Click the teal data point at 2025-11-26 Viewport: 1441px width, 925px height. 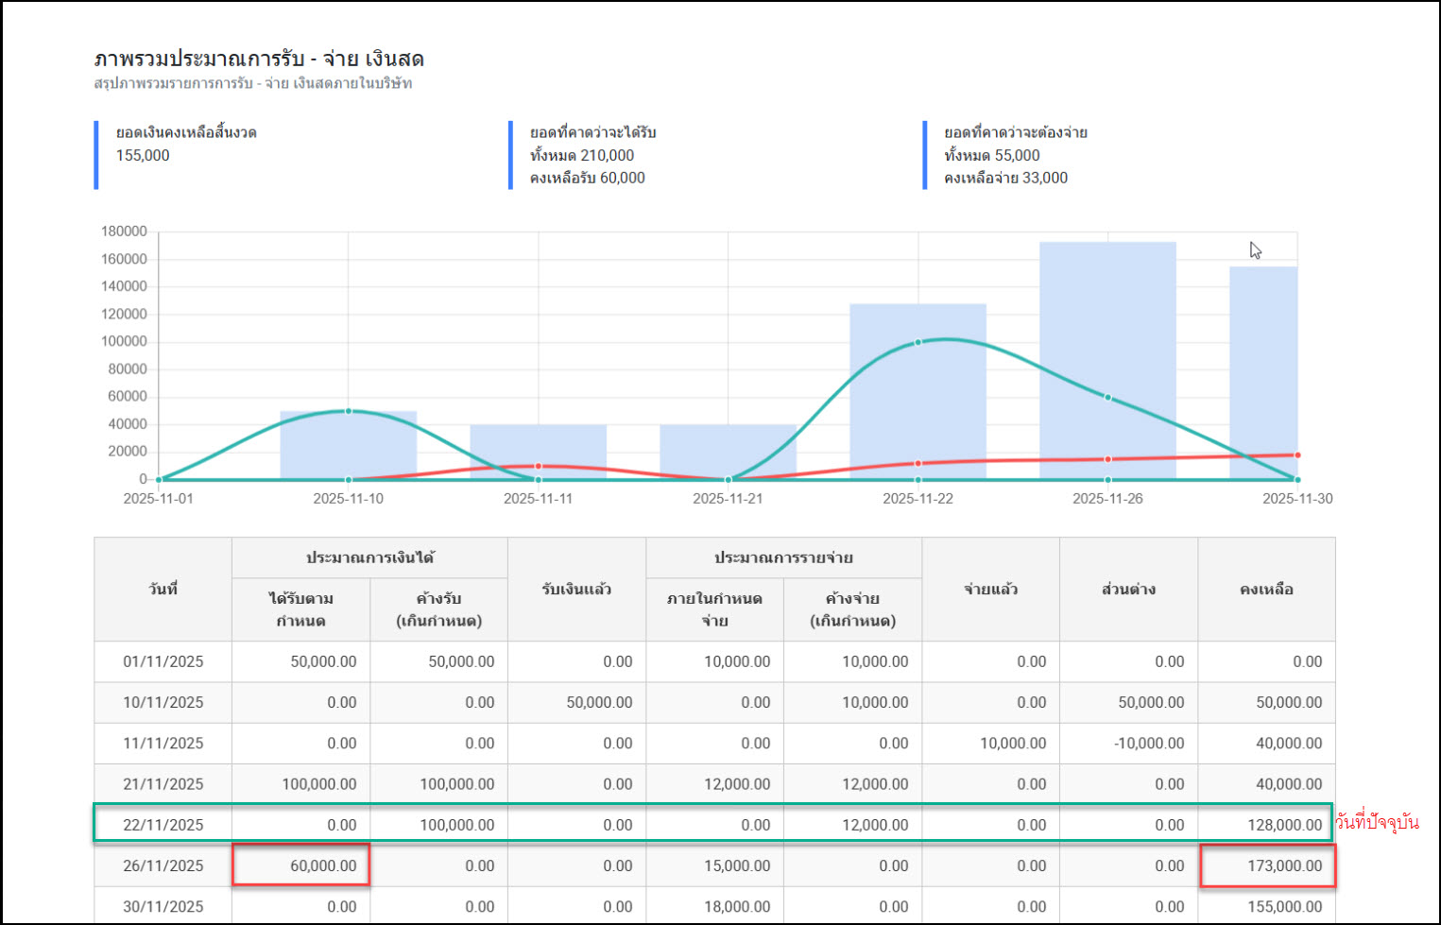[x=1107, y=398]
